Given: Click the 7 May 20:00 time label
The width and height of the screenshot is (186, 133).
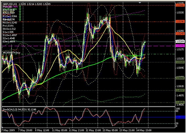Looking at the screenshot, I should 25,130.
